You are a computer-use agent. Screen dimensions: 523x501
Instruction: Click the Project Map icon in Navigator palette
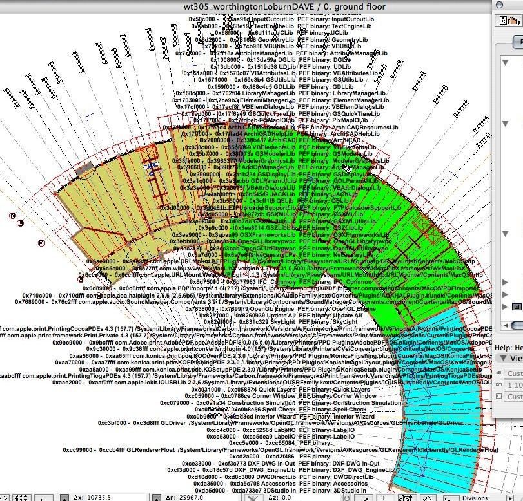pyautogui.click(x=503, y=21)
